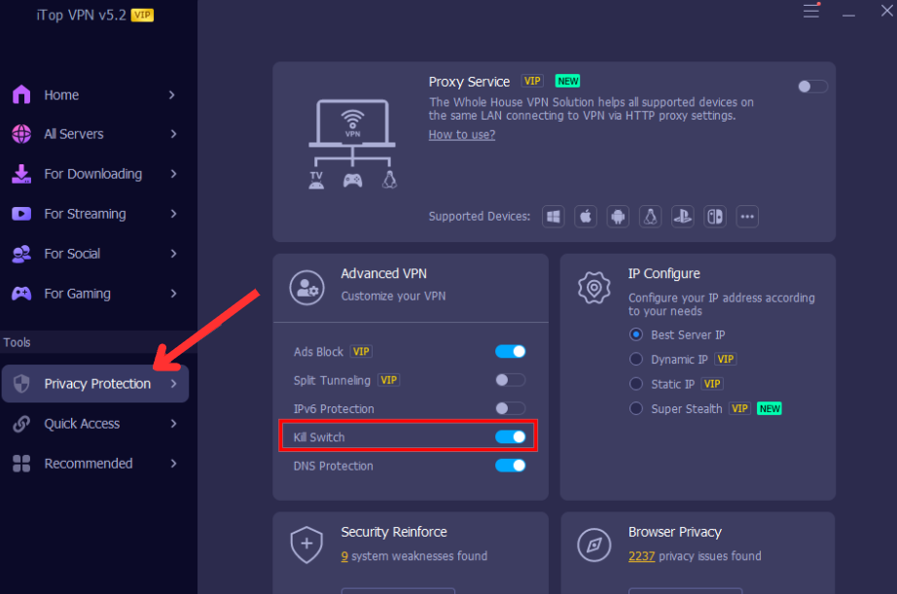
Task: Open the Recommended menu item
Action: 95,464
